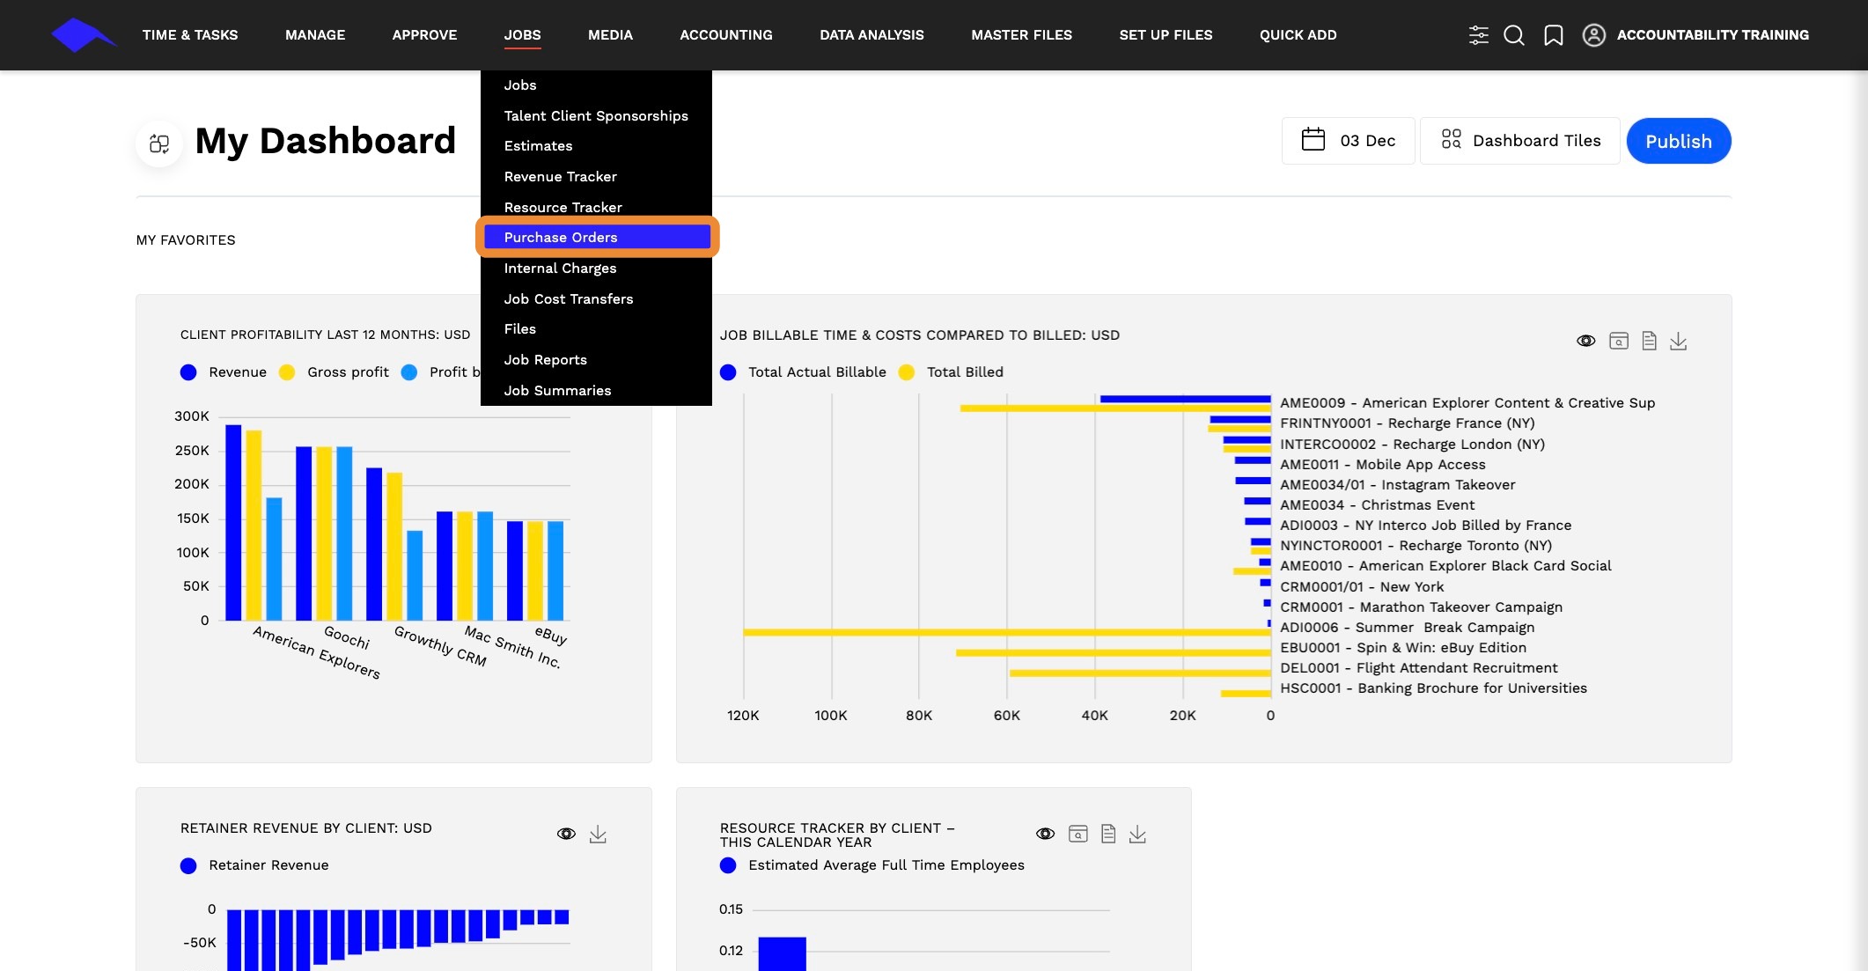This screenshot has width=1868, height=971.
Task: Click the dashboard icon beside My Dashboard
Action: click(x=159, y=143)
